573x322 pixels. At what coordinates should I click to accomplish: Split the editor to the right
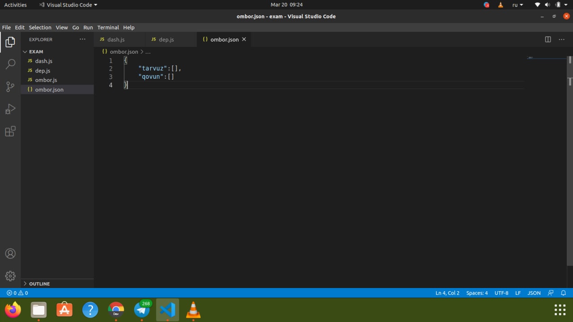[x=548, y=39]
